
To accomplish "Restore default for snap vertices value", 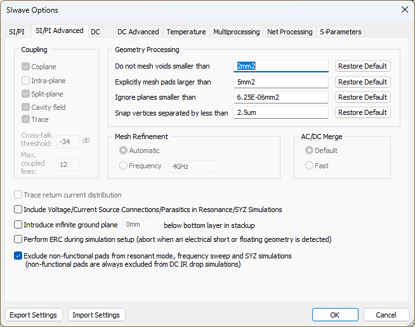I will coord(362,112).
